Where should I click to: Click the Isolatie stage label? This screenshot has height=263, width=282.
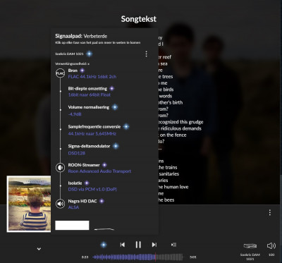point(75,183)
